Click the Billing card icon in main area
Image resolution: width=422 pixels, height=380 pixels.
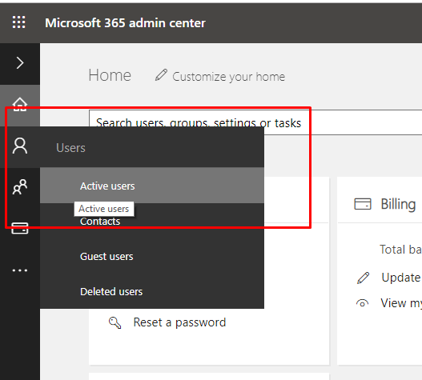tap(363, 204)
